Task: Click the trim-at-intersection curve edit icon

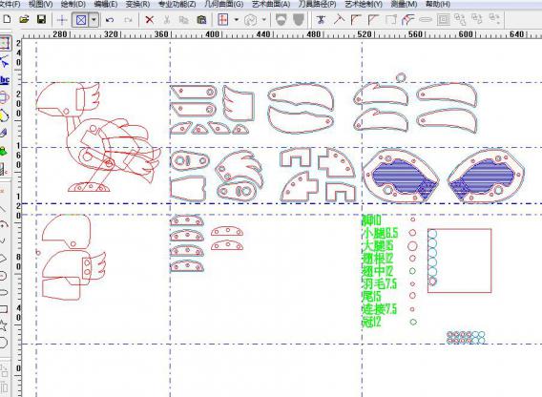Action: [321, 19]
